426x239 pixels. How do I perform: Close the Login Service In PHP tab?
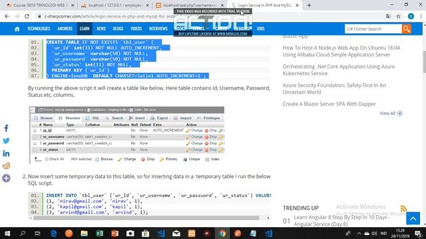point(297,5)
